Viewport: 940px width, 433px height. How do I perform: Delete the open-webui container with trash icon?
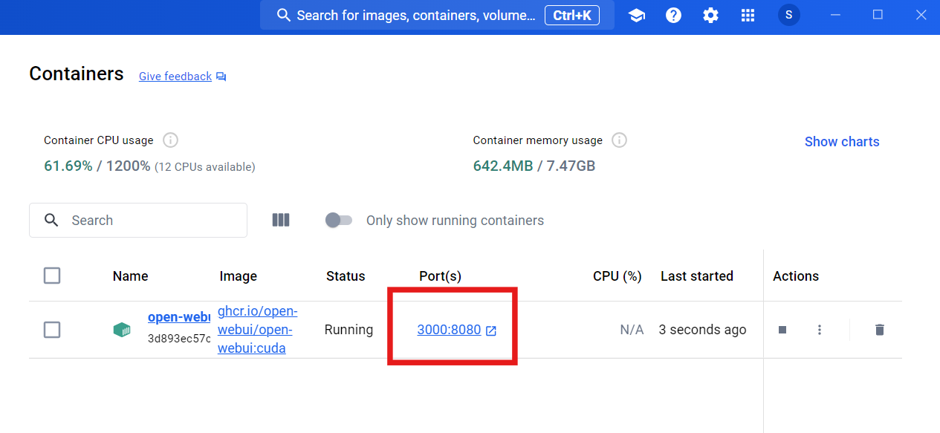[x=880, y=330]
